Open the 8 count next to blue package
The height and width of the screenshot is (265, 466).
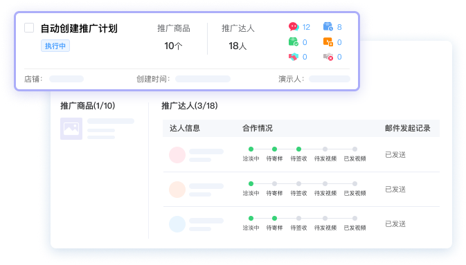pos(339,27)
